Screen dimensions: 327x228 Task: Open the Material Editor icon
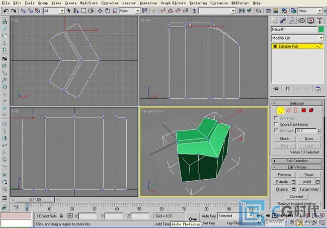pyautogui.click(x=284, y=11)
